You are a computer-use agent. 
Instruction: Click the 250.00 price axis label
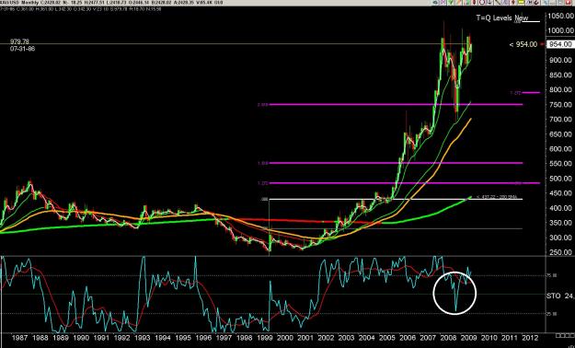click(x=561, y=252)
